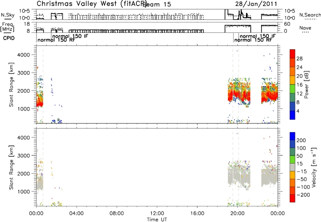Click the 04:00 time axis label
The height and width of the screenshot is (222, 321).
pos(76,214)
